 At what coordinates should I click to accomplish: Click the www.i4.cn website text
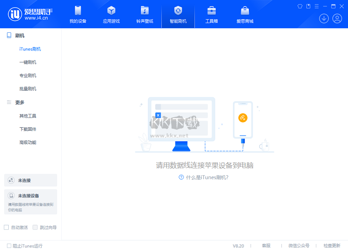(36, 18)
